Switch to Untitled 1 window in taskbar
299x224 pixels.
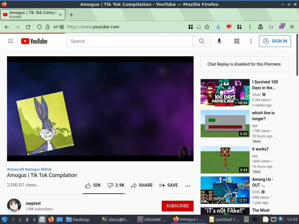click(224, 219)
